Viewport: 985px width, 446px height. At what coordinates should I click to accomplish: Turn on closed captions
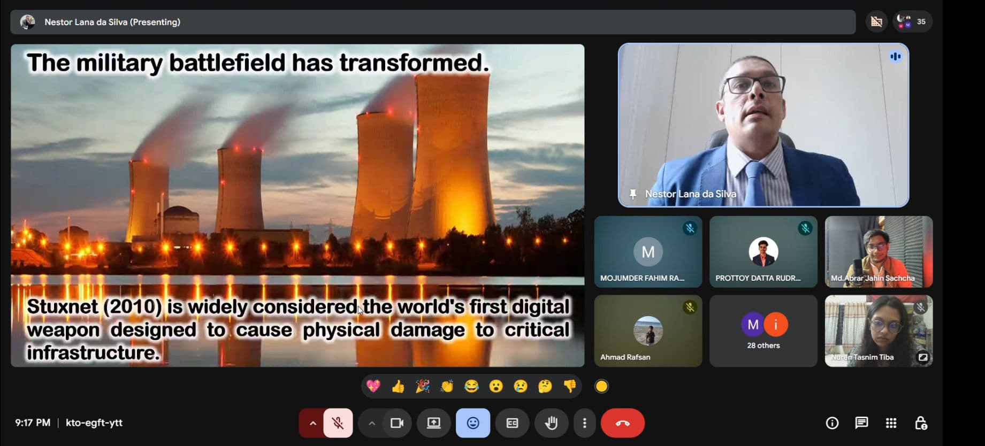point(512,423)
